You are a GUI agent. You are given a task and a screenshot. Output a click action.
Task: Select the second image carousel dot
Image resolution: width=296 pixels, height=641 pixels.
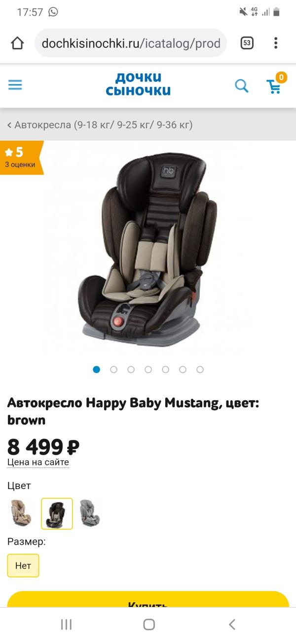click(x=114, y=369)
